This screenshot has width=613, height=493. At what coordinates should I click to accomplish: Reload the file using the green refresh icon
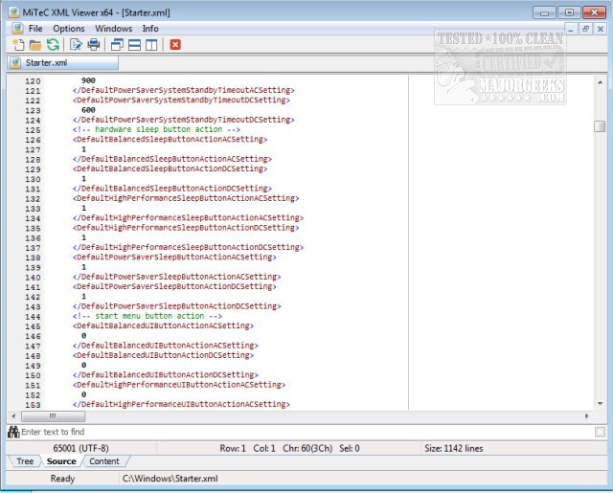click(x=53, y=45)
